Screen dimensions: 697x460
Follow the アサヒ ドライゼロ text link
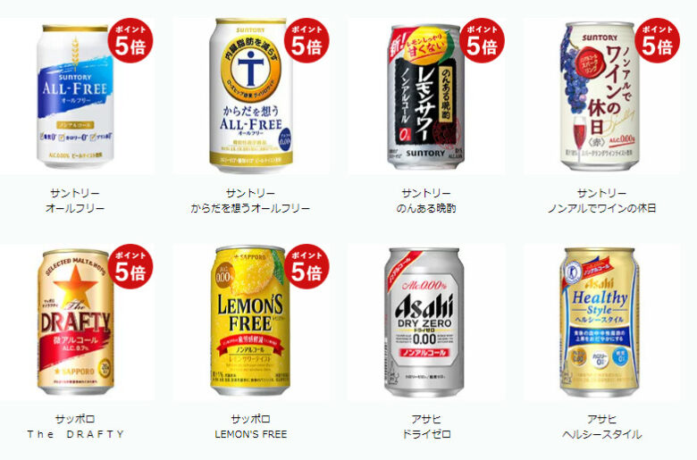coord(426,427)
